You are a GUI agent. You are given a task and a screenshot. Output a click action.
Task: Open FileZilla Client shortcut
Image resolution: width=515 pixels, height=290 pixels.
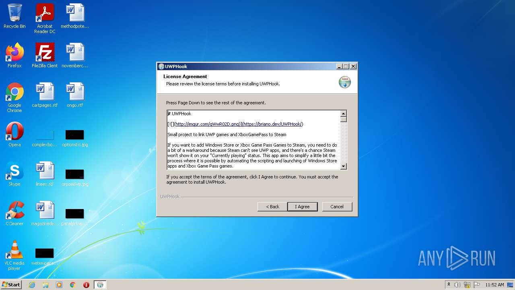click(x=45, y=56)
